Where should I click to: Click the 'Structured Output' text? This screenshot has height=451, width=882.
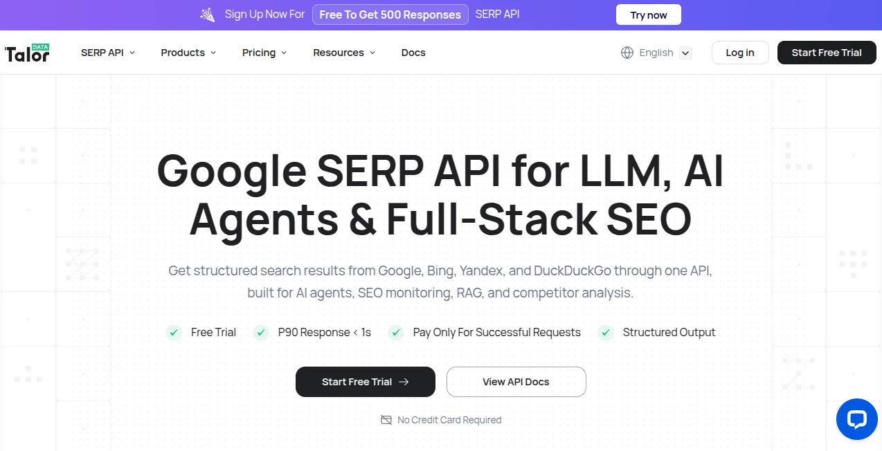669,333
